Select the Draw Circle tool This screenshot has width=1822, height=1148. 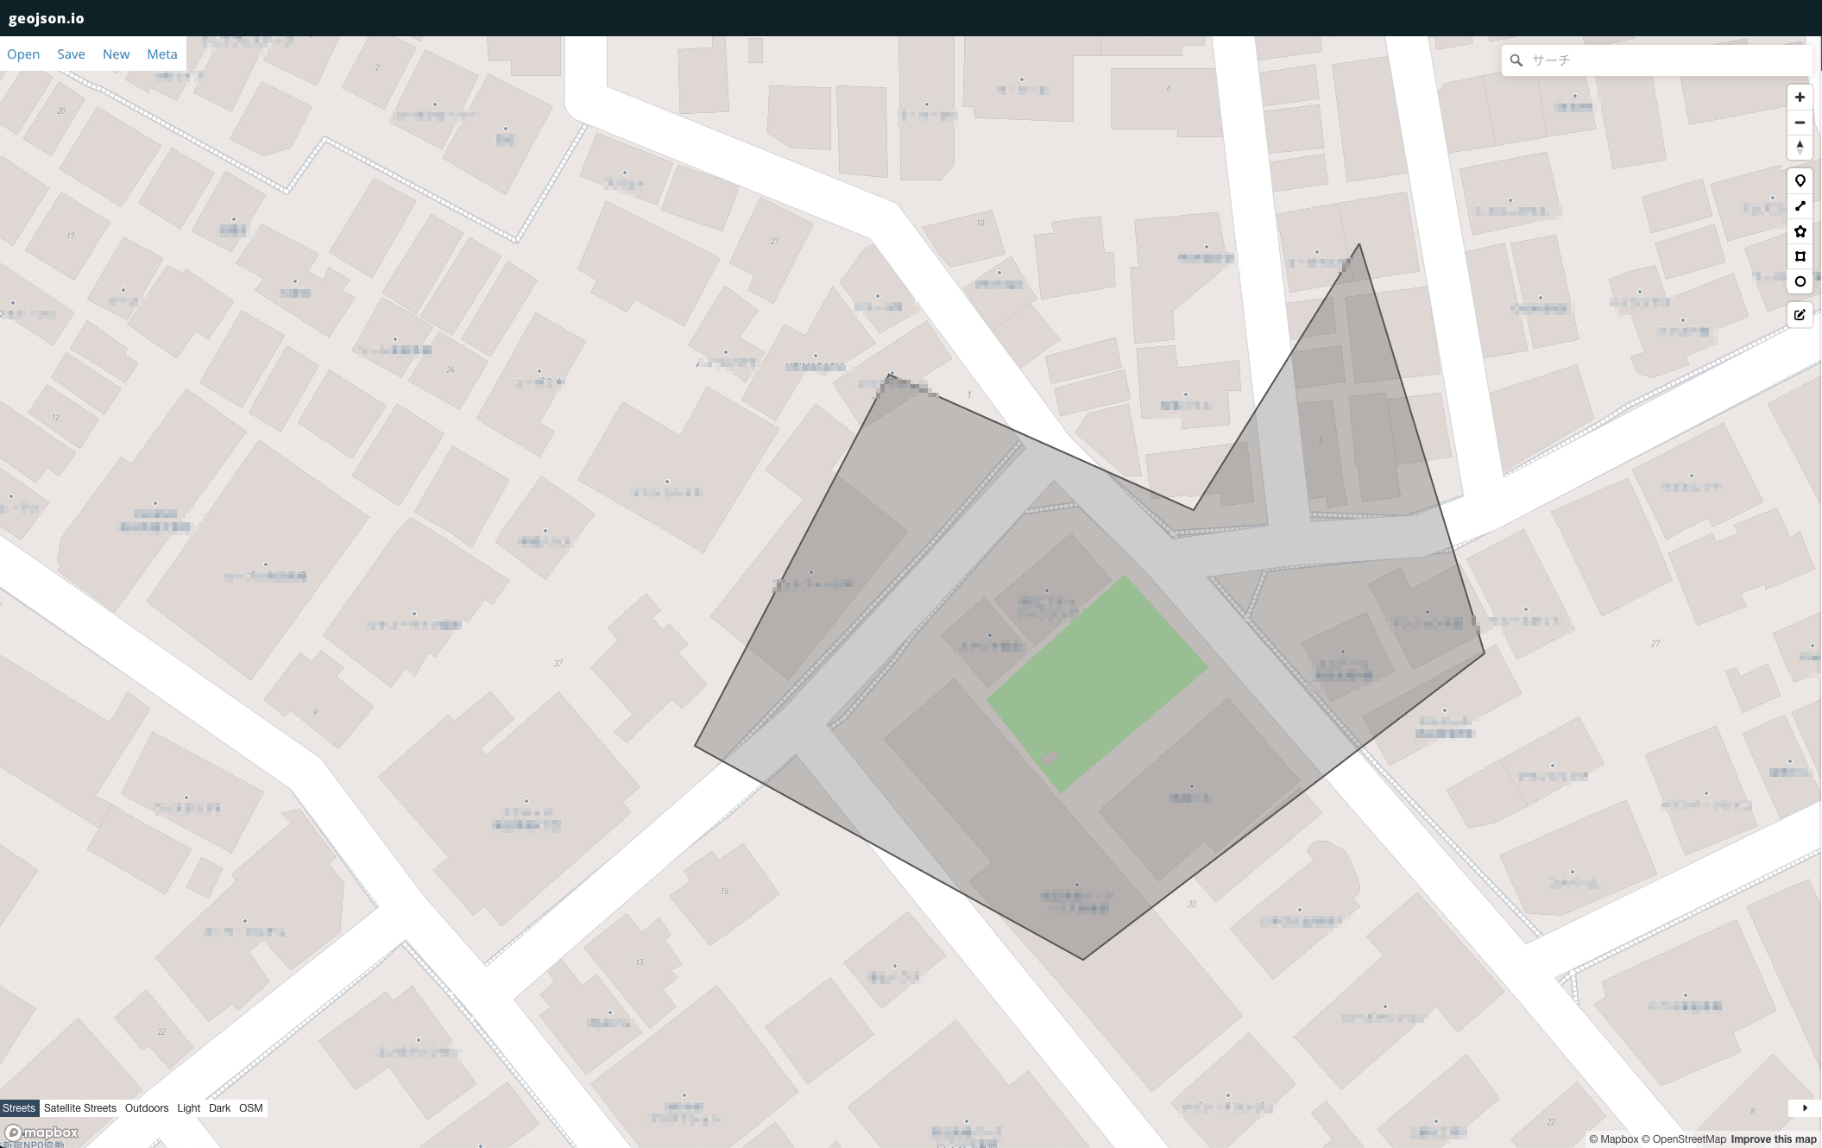click(1800, 281)
